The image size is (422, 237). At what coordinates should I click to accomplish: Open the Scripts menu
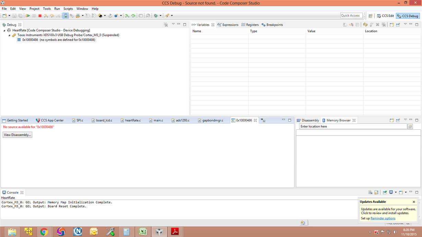click(68, 9)
